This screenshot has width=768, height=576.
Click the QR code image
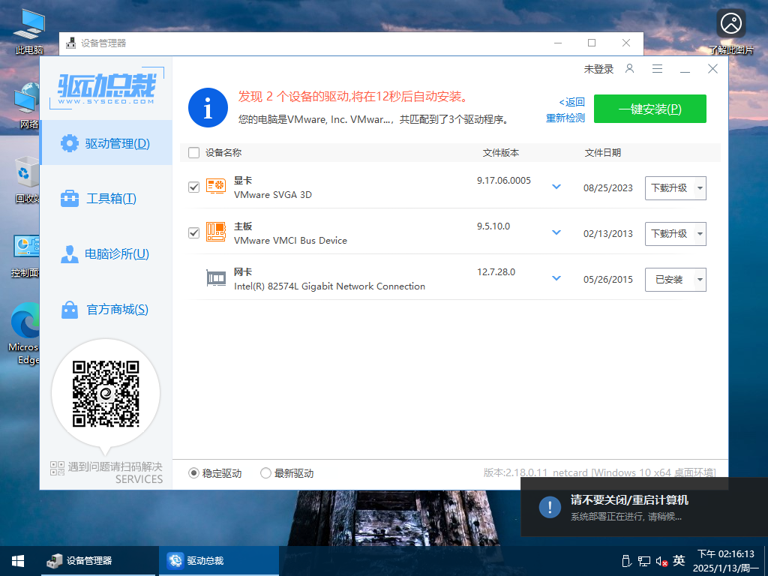[106, 394]
